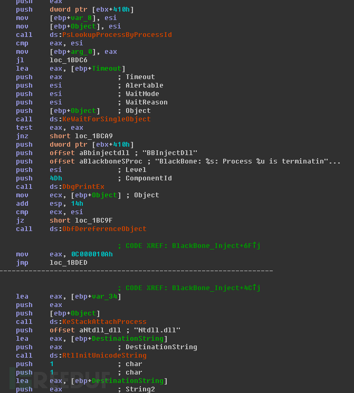The width and height of the screenshot is (354, 393).
Task: Click the ObfDereferenceObject call target
Action: click(x=104, y=229)
